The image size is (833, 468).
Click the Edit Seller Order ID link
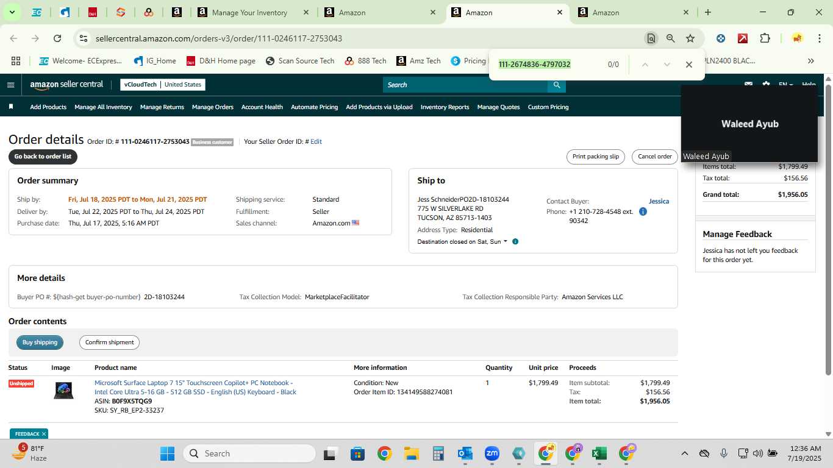(x=316, y=141)
